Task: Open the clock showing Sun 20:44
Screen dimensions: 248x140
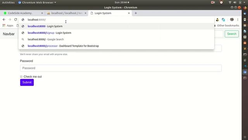Action: tap(122, 2)
